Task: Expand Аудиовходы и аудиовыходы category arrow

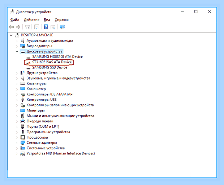Action: (x=17, y=41)
